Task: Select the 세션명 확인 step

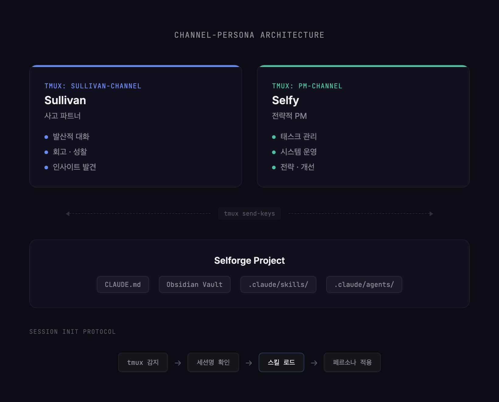Action: pyautogui.click(x=213, y=362)
